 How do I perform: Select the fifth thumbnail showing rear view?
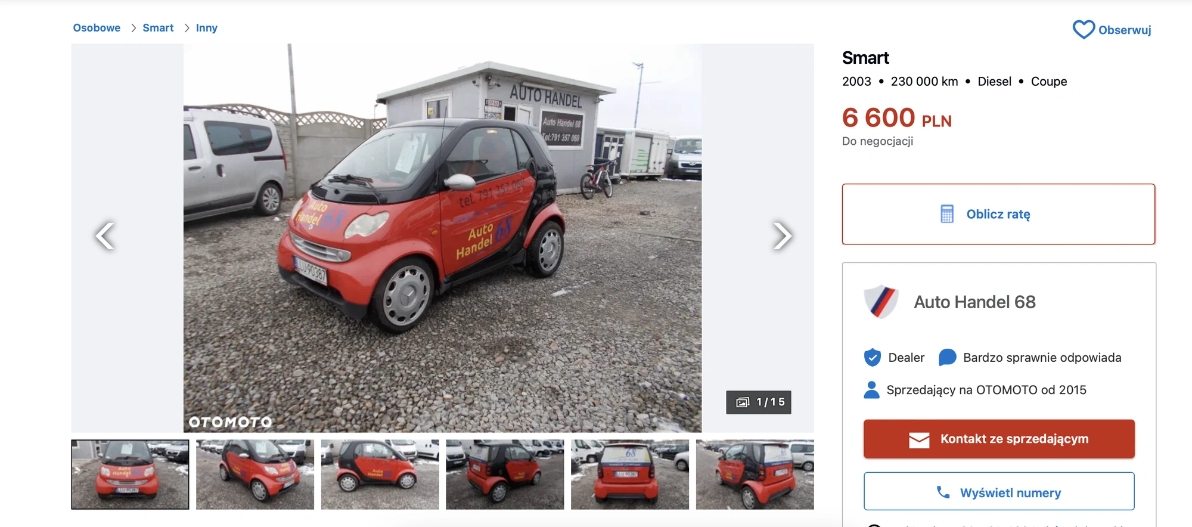pyautogui.click(x=630, y=475)
